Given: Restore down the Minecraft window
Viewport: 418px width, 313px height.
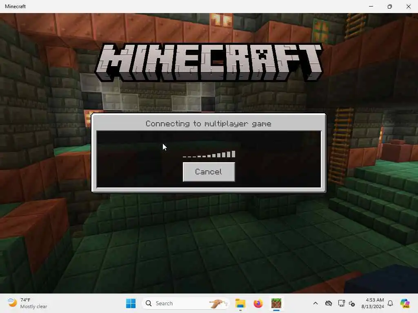Looking at the screenshot, I should coord(390,7).
